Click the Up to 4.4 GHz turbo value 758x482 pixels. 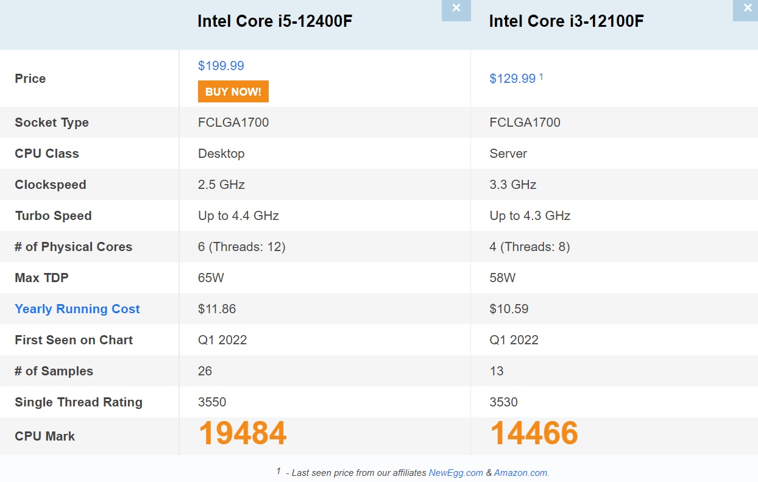click(x=238, y=216)
